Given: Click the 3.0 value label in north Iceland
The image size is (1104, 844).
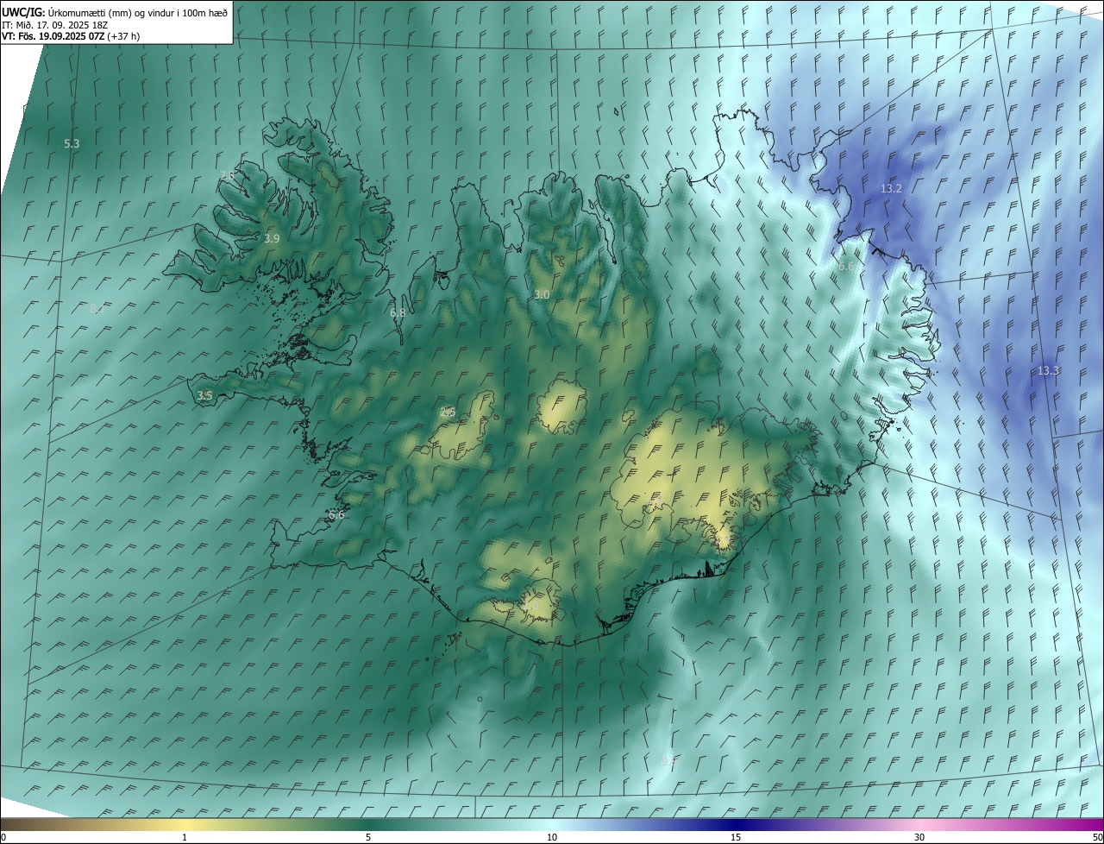Looking at the screenshot, I should tap(542, 294).
